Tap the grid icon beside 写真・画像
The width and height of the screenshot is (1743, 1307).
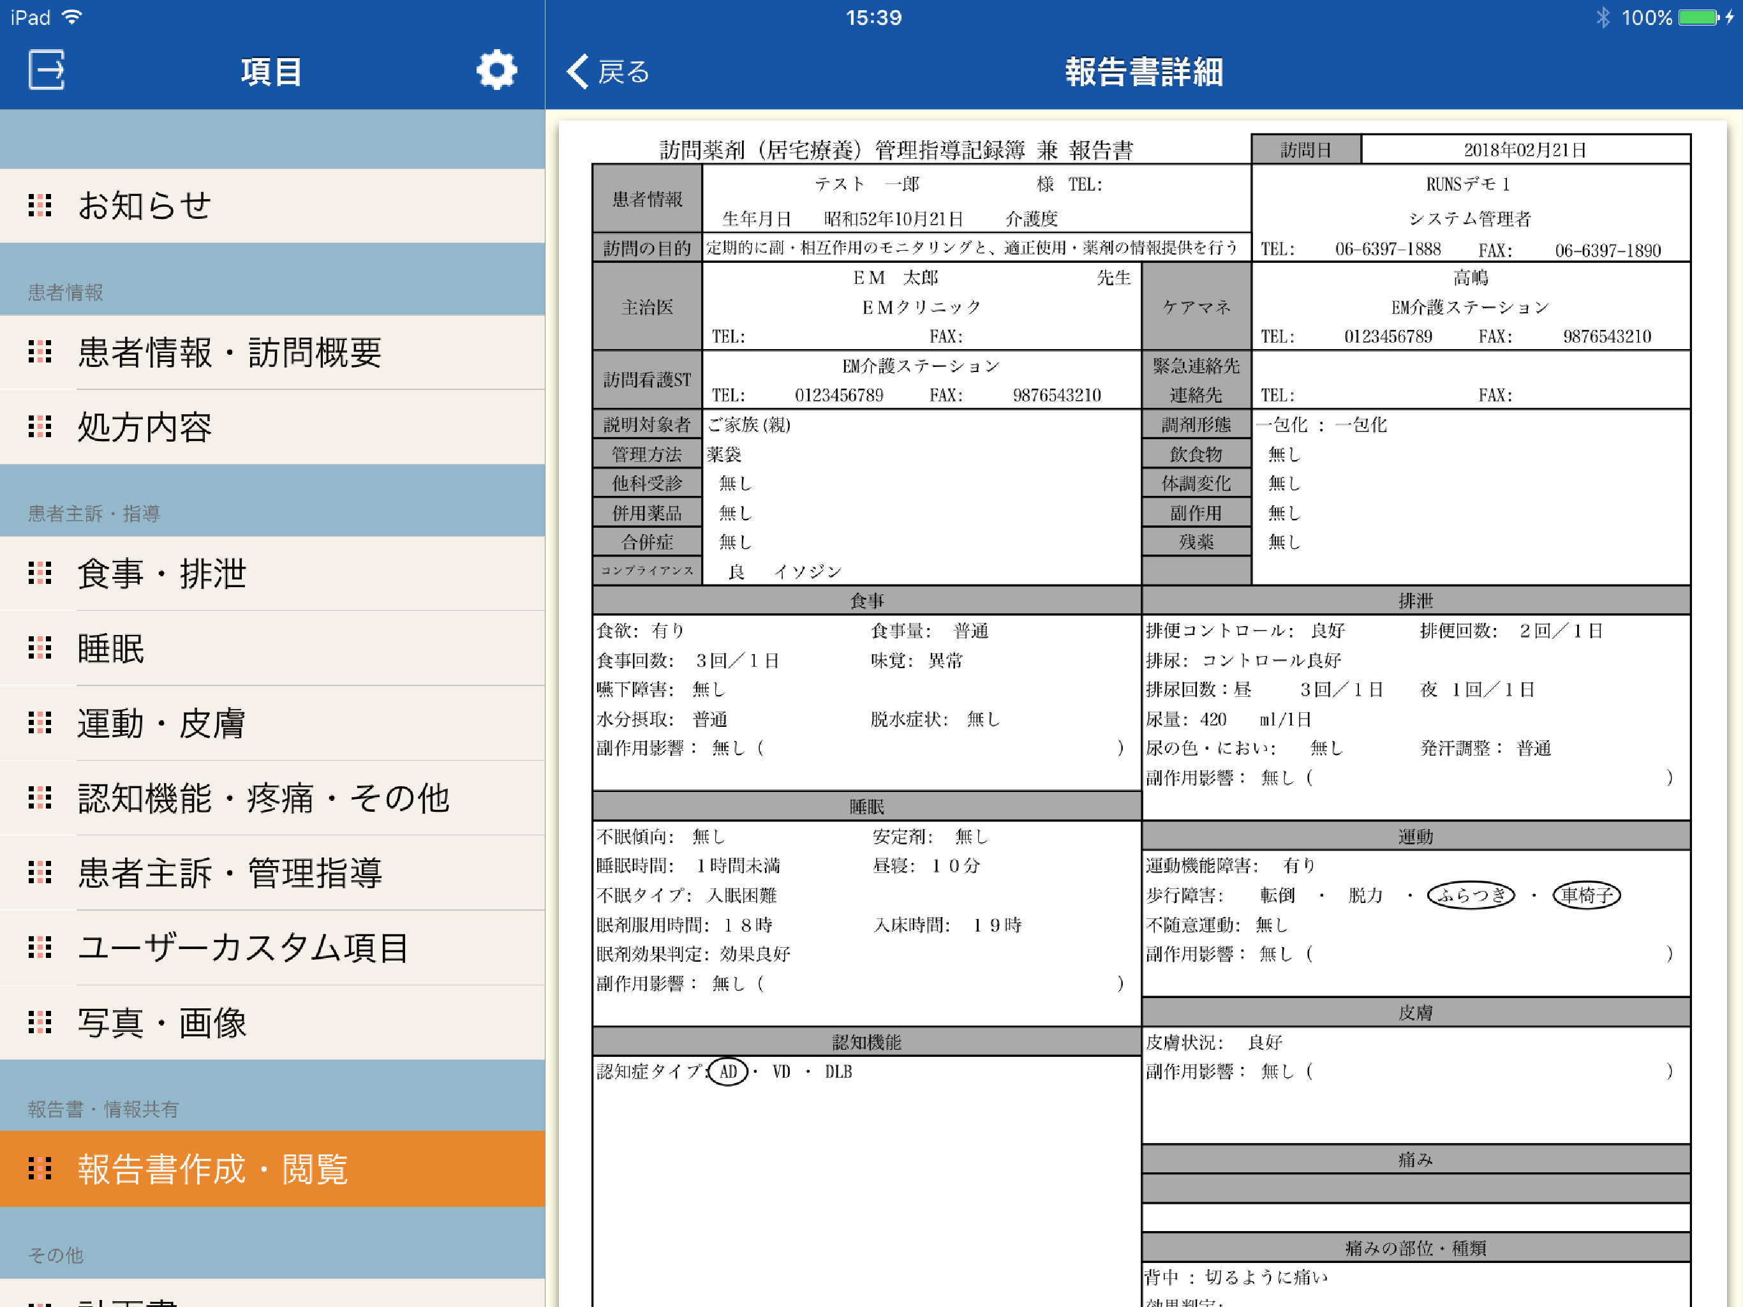pyautogui.click(x=40, y=1022)
